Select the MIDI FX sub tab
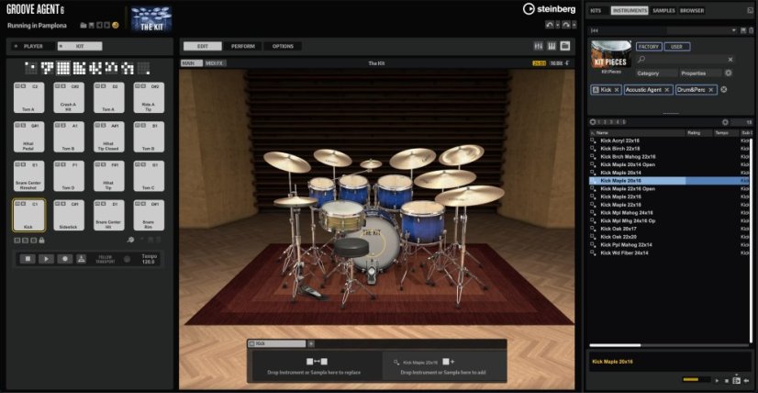Screen dimensions: 758x393 pyautogui.click(x=214, y=63)
